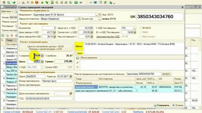Add a storage place with green plus icon
The image size is (202, 113).
click(x=77, y=58)
